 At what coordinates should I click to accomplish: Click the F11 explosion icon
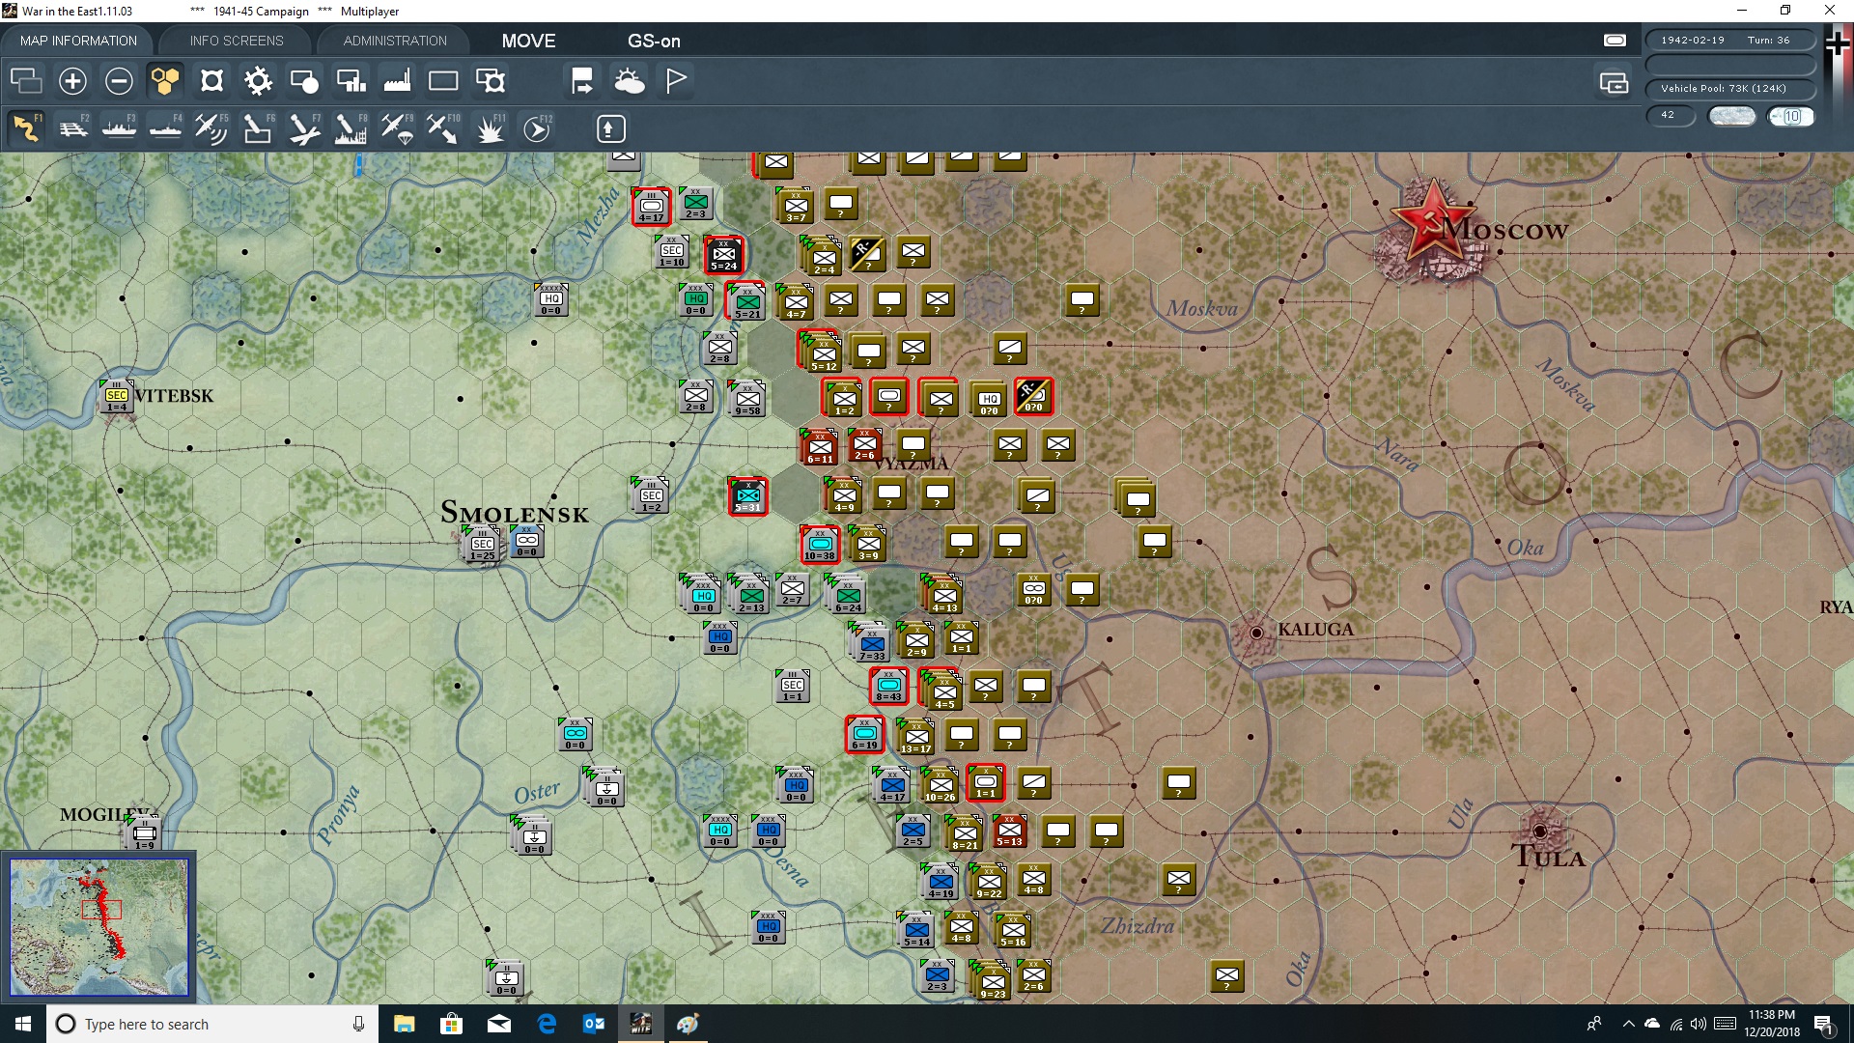[490, 128]
